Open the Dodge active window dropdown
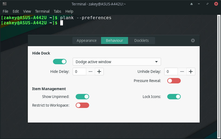The image size is (221, 139). coord(117,62)
